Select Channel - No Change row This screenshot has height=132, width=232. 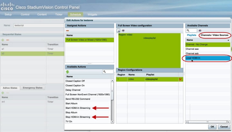pyautogui.click(x=208, y=45)
